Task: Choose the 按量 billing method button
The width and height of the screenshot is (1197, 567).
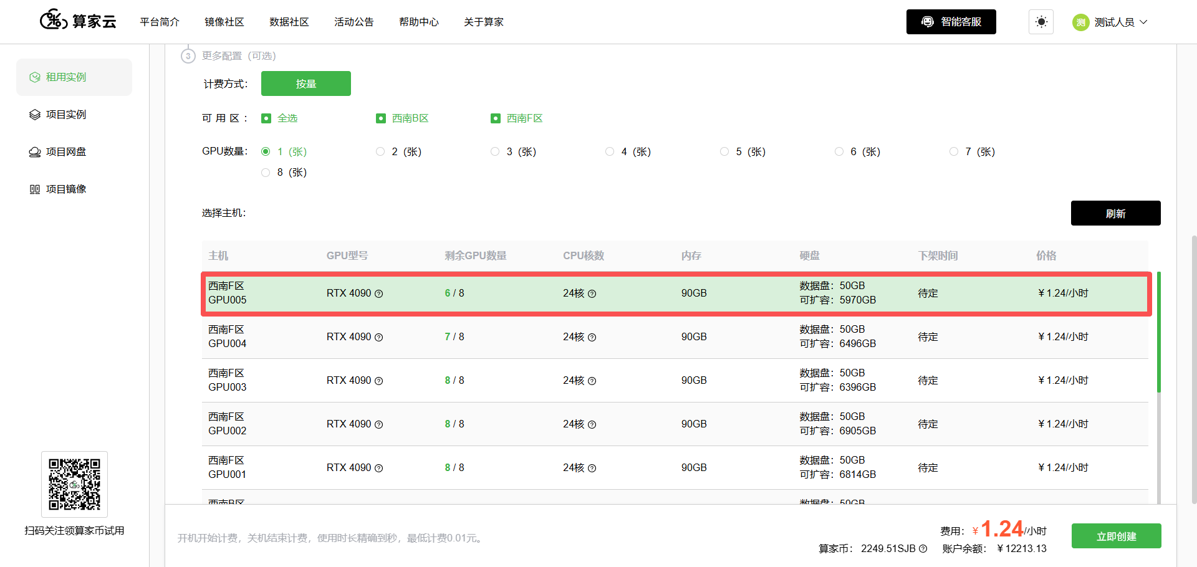Action: 306,83
